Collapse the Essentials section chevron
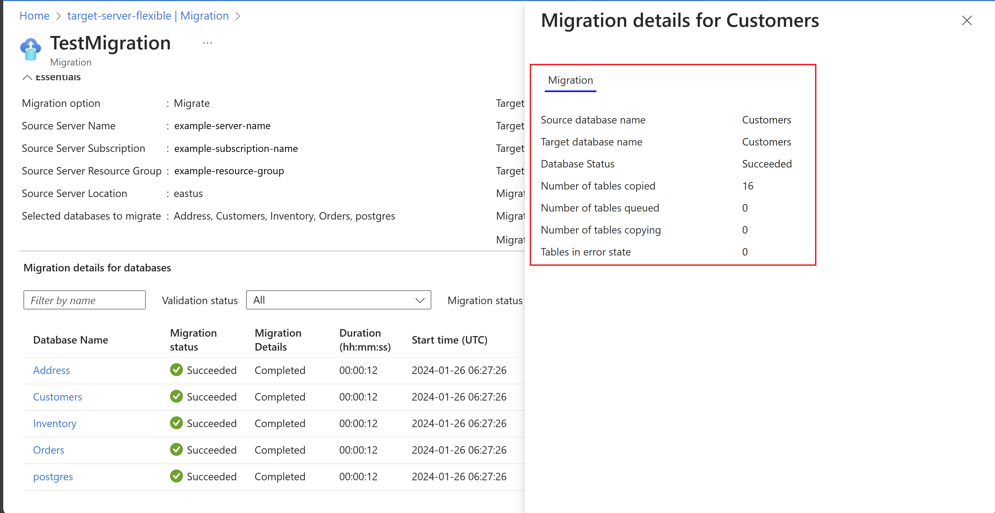The height and width of the screenshot is (513, 995). tap(27, 78)
